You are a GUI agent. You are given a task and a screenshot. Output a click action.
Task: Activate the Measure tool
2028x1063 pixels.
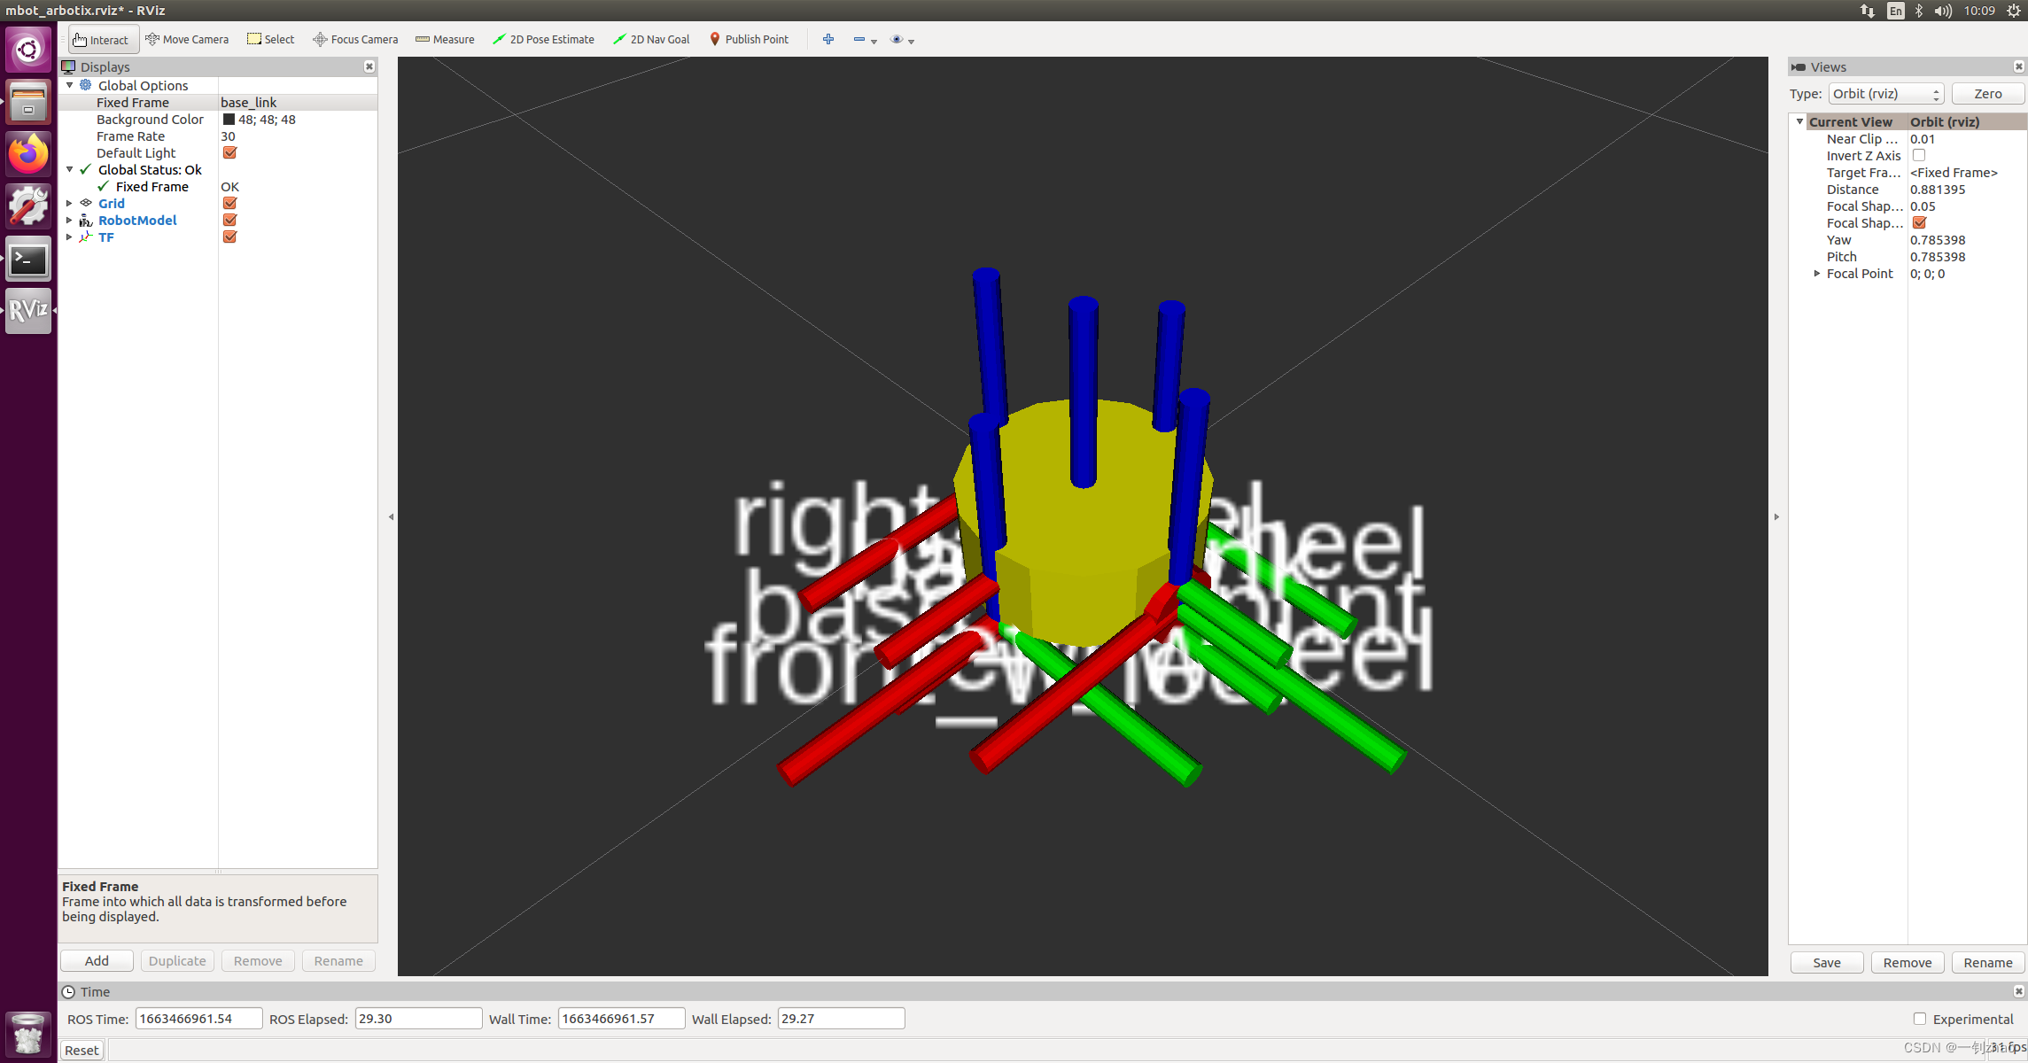[445, 39]
